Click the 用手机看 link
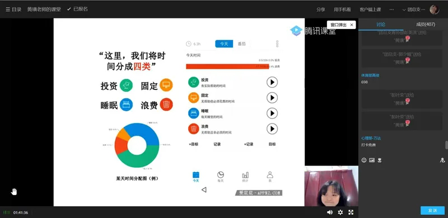Viewport: 448px width, 218px height. (x=342, y=10)
